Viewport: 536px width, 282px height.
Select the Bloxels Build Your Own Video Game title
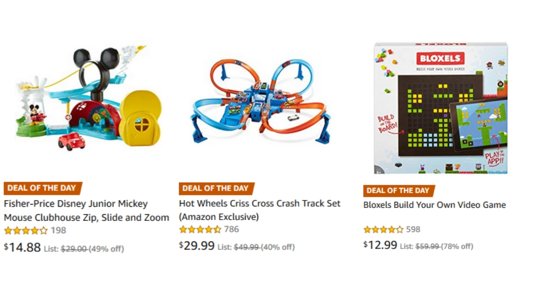tap(434, 205)
